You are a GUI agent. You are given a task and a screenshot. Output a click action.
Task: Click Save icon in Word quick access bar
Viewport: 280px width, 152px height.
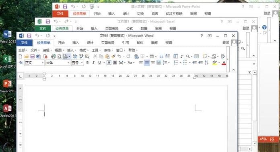click(x=29, y=35)
